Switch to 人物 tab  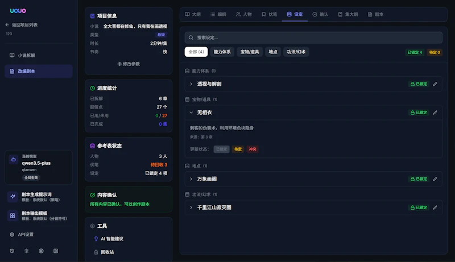click(x=244, y=14)
